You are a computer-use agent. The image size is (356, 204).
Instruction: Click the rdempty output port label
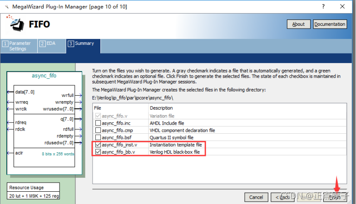click(65, 136)
